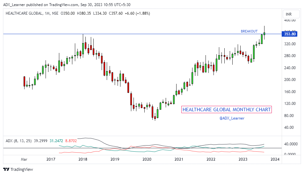Click the 2020 label on time axis
The height and width of the screenshot is (175, 304).
(x=147, y=159)
